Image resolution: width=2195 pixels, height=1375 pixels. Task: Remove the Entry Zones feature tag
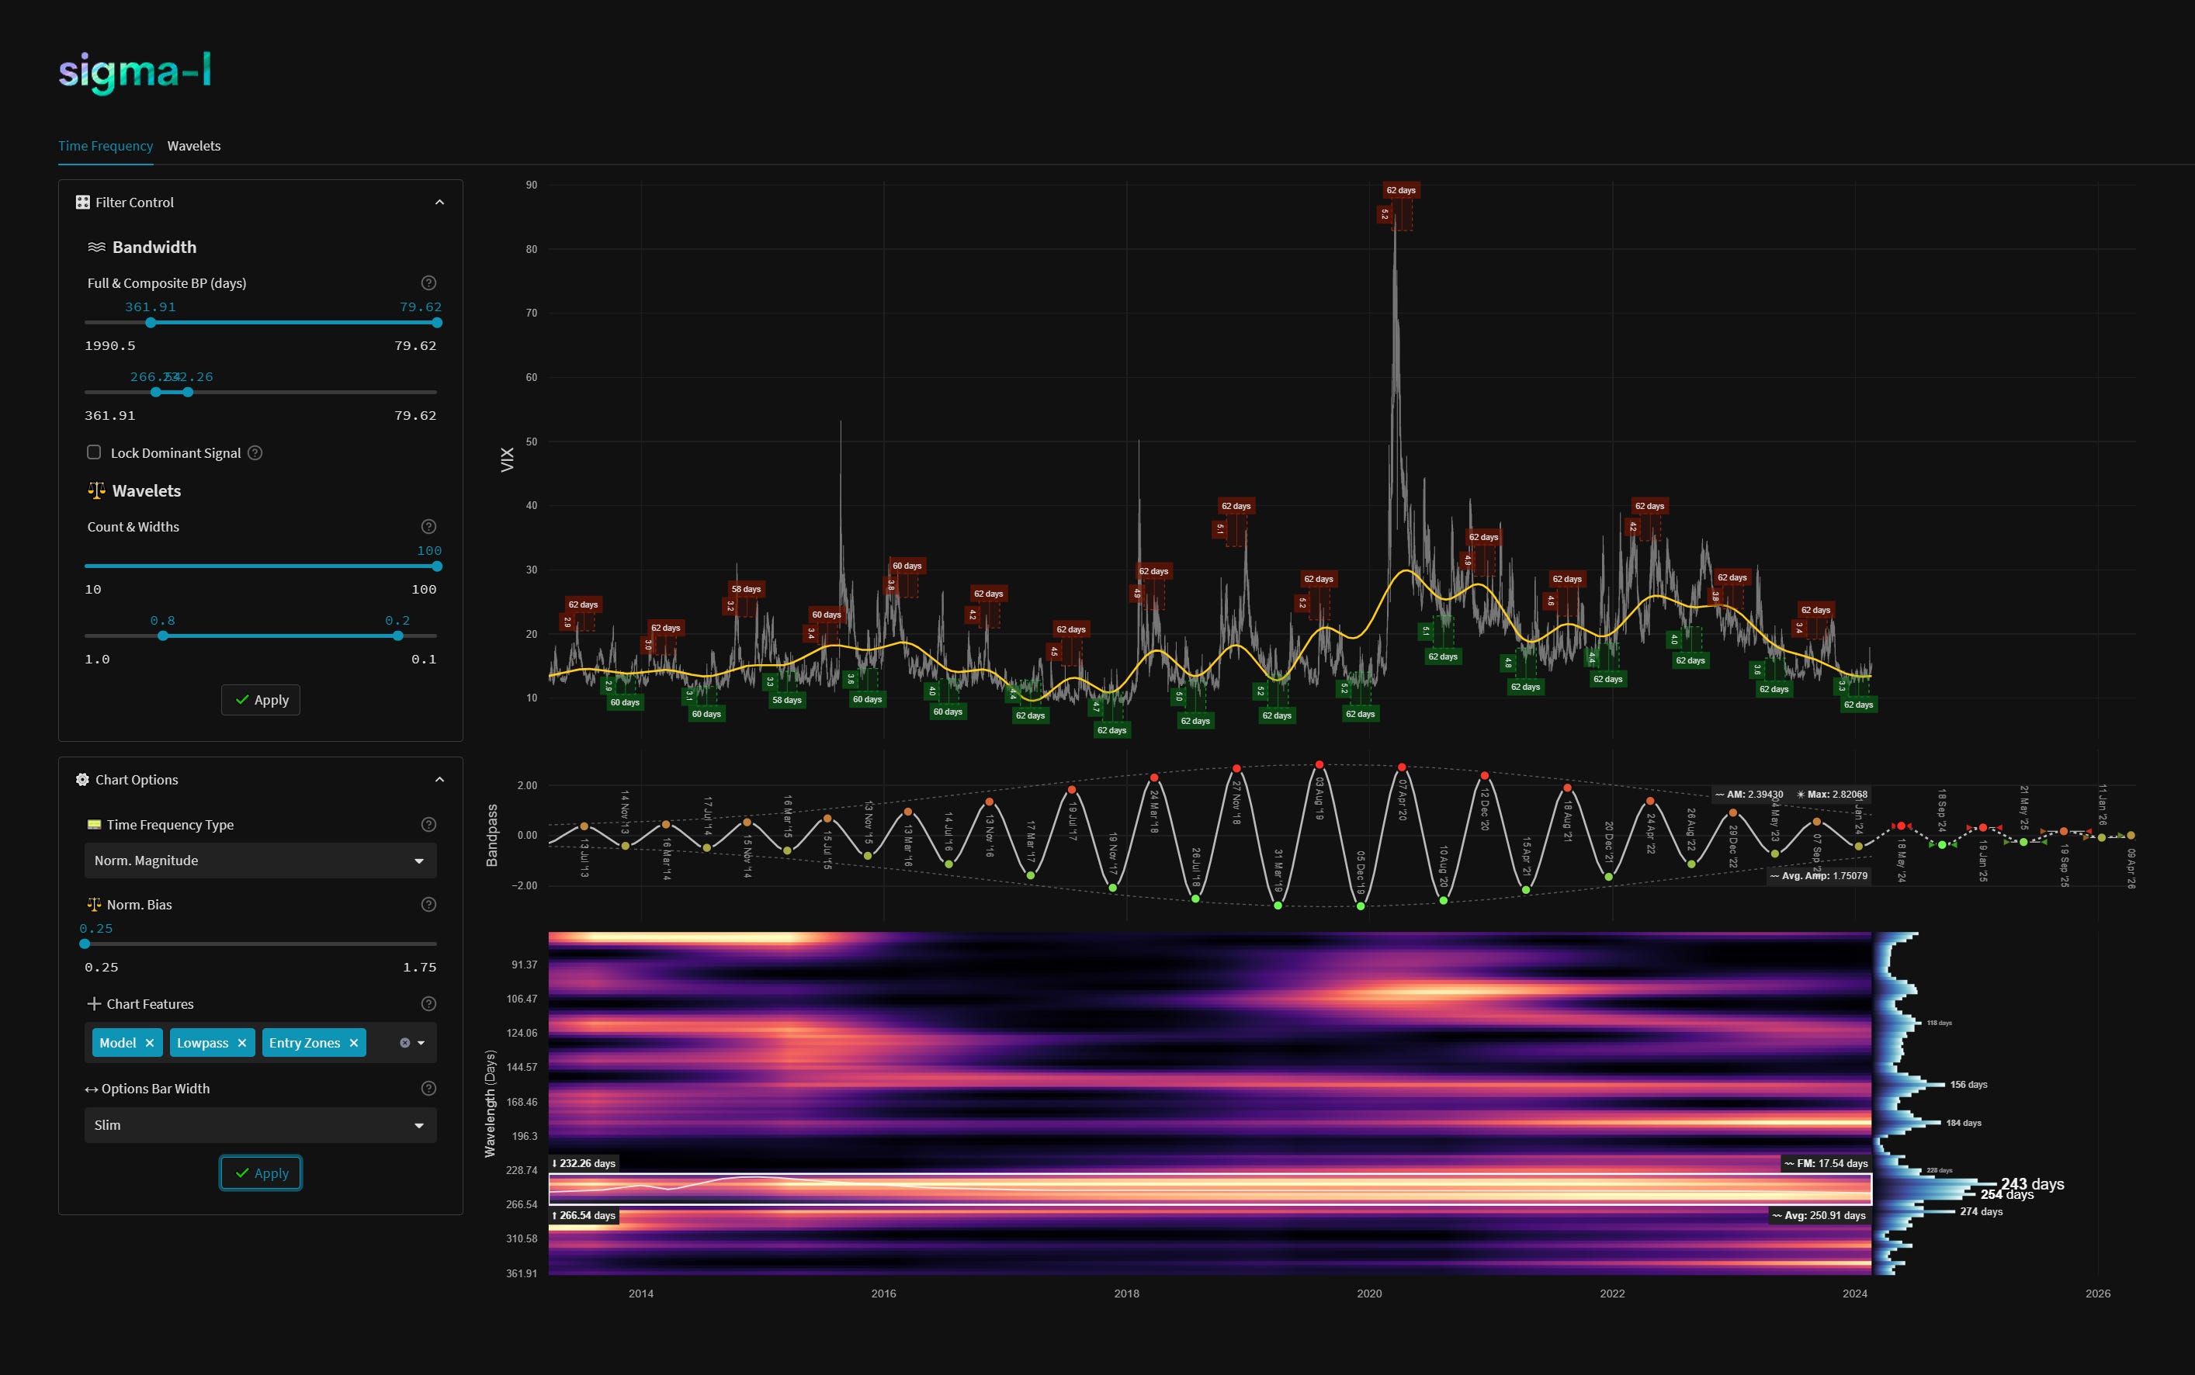354,1043
